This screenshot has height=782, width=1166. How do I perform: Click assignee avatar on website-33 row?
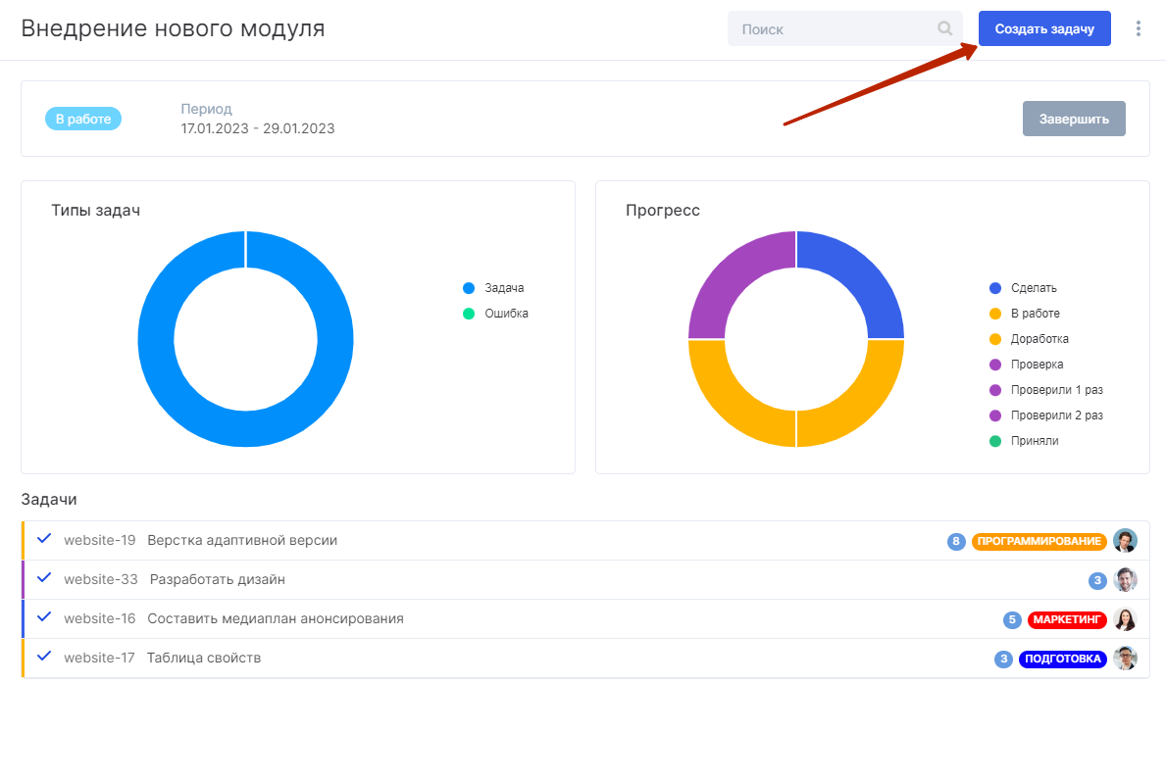[x=1125, y=580]
